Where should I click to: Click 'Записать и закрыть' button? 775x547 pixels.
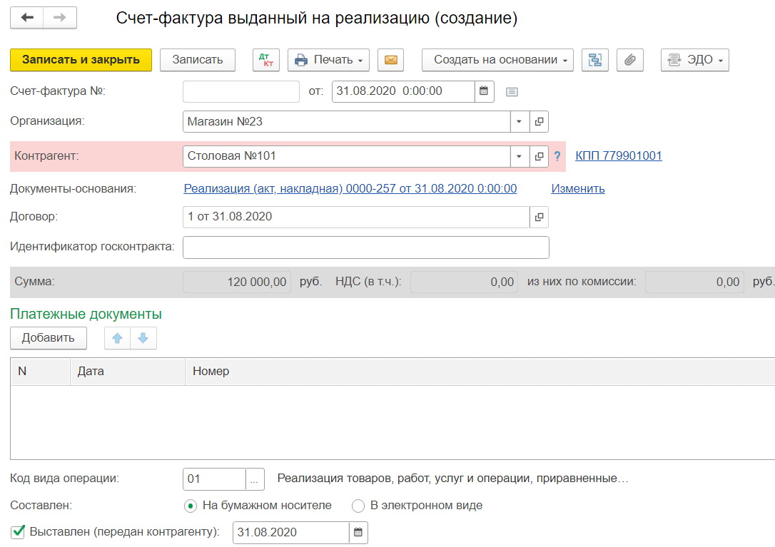tap(81, 59)
